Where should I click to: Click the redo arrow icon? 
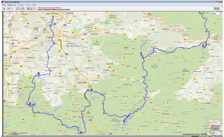coord(12,9)
